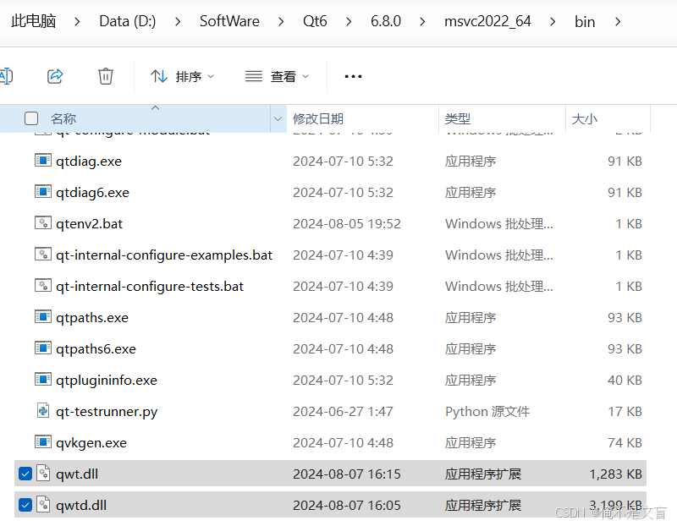The image size is (677, 526).
Task: Sort by the 名称 column header
Action: click(63, 118)
